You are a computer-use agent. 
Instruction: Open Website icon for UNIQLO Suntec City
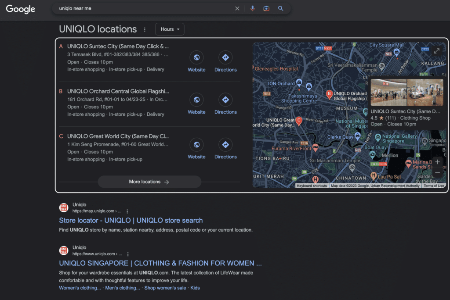196,57
